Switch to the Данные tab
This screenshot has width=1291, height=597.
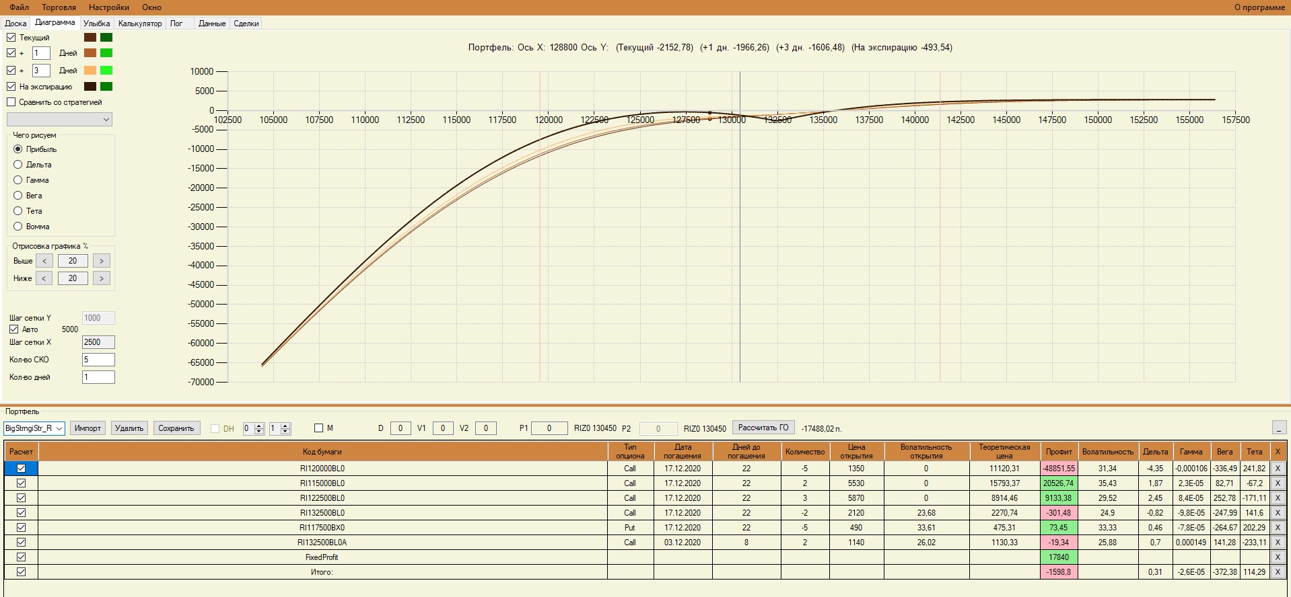click(212, 24)
